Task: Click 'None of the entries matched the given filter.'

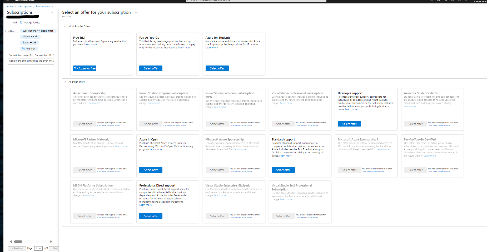Action: pyautogui.click(x=31, y=61)
